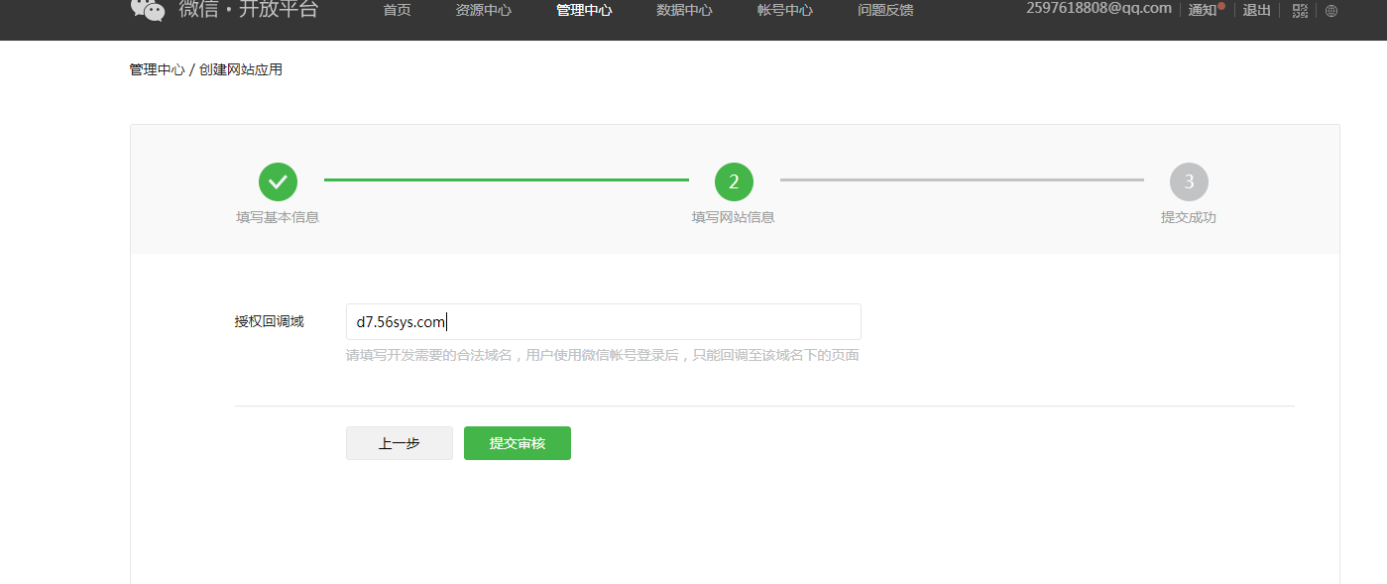Open the 通知 notifications
This screenshot has height=584, width=1387.
coord(1201,11)
